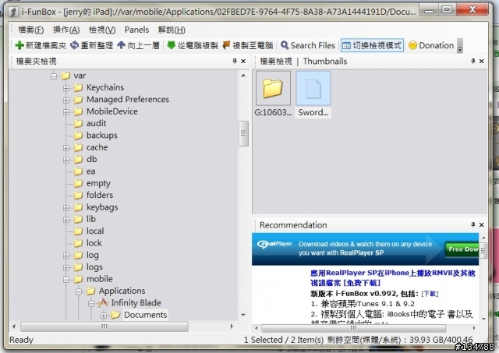Open the toolbar overflow arrow
The image size is (499, 353).
460,46
